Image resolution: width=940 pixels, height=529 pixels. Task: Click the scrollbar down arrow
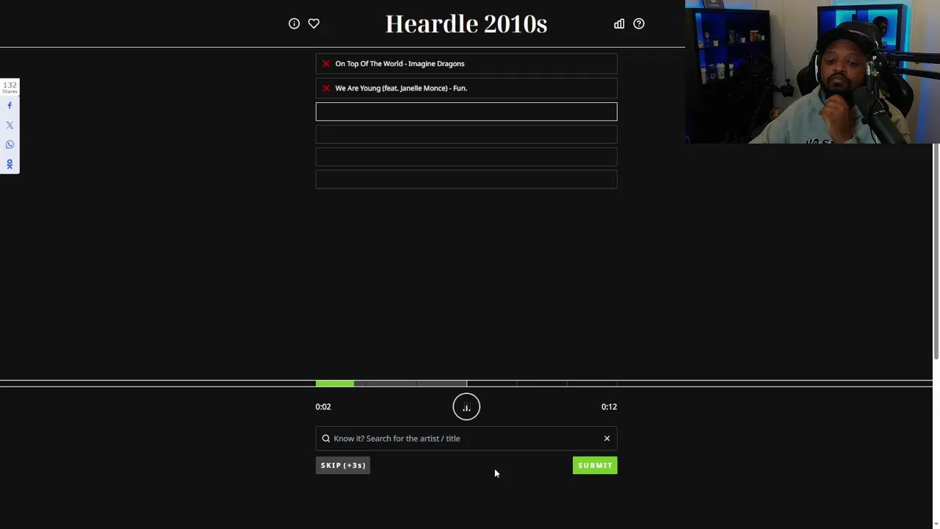tap(936, 524)
